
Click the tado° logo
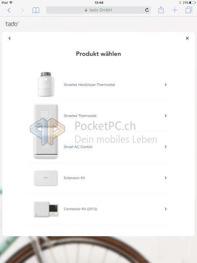click(x=12, y=24)
